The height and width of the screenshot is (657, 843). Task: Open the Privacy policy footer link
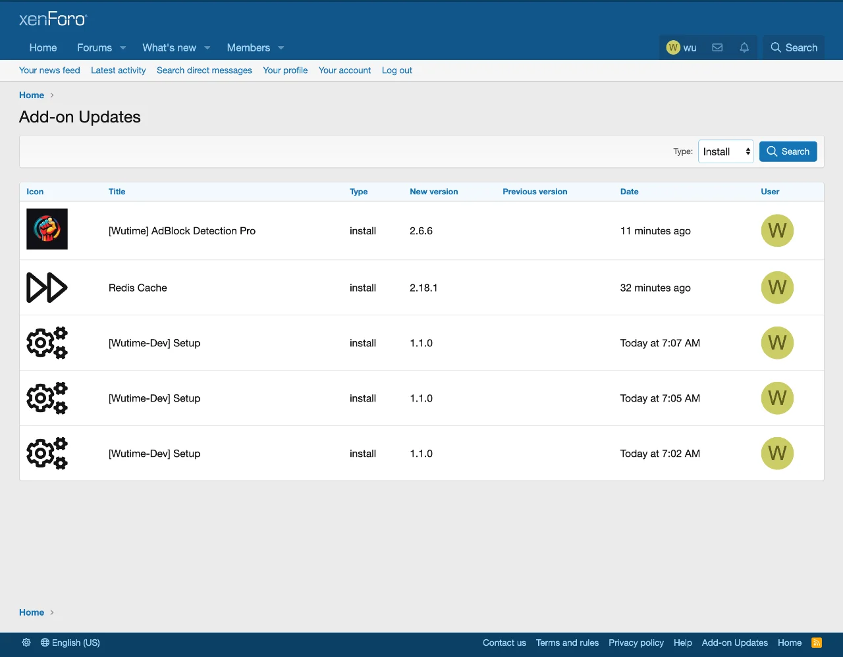[x=636, y=642]
